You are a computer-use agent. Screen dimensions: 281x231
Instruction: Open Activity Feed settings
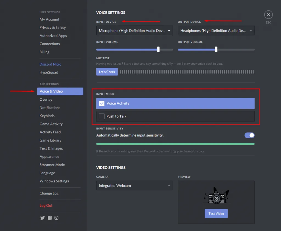(x=50, y=132)
